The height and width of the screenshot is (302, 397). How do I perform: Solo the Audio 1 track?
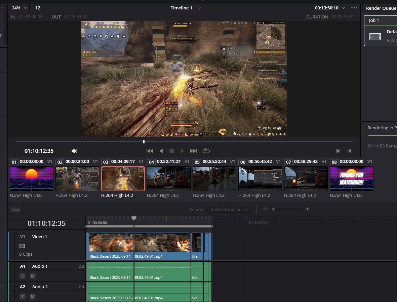[23, 276]
